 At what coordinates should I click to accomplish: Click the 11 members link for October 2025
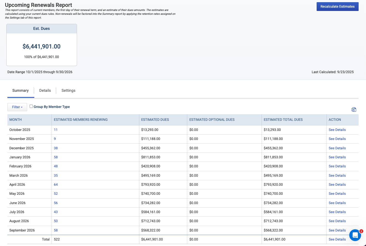click(56, 130)
